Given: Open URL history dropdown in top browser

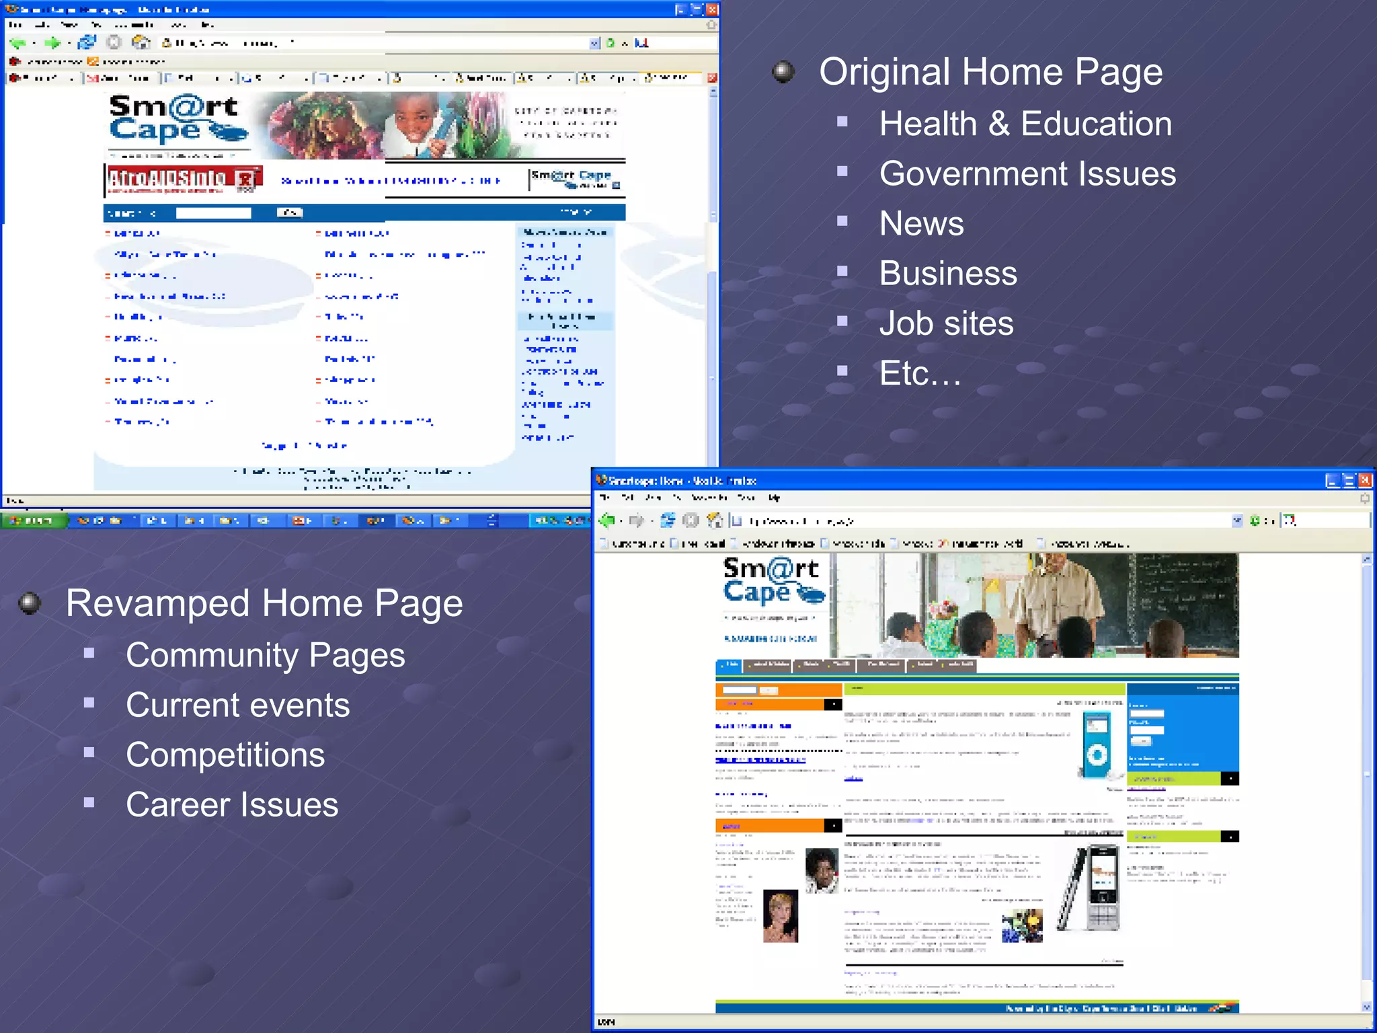Looking at the screenshot, I should click(x=594, y=43).
